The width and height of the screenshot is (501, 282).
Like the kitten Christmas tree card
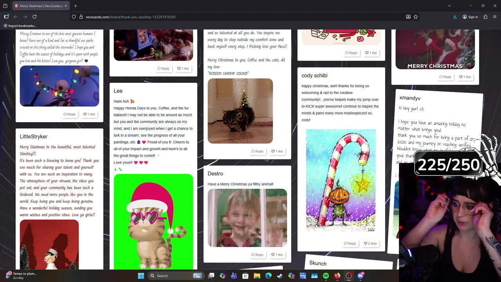pyautogui.click(x=277, y=151)
